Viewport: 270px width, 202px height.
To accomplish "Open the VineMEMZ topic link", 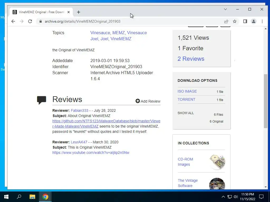I will (121, 39).
